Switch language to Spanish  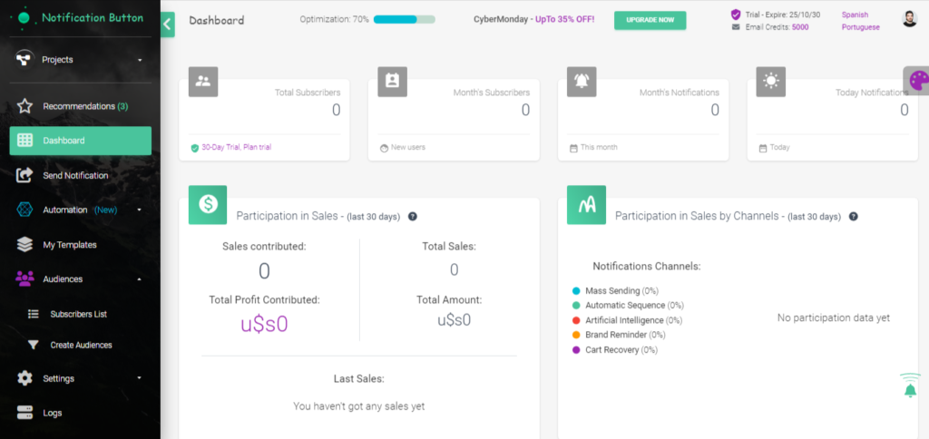[x=855, y=15]
